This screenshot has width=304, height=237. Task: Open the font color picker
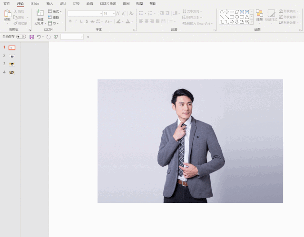coord(128,21)
